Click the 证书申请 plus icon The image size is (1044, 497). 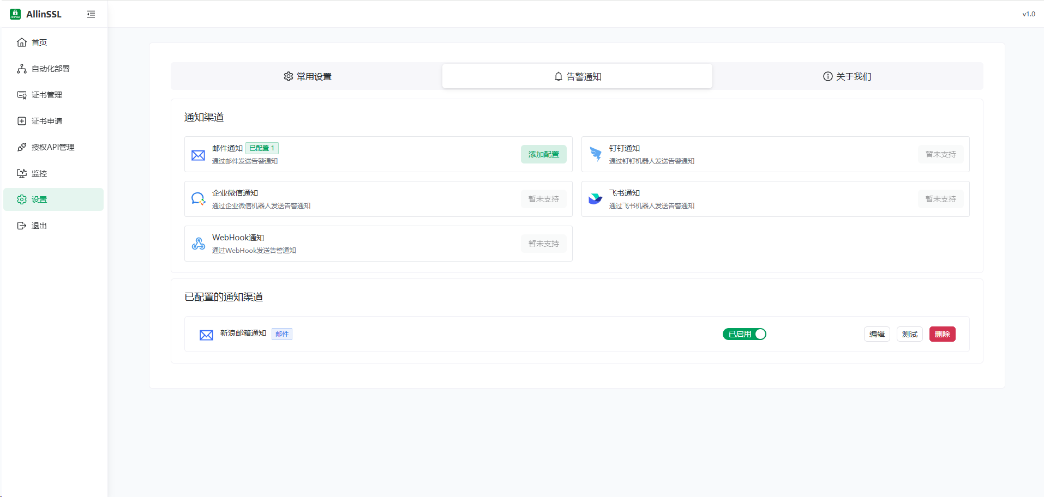[22, 121]
